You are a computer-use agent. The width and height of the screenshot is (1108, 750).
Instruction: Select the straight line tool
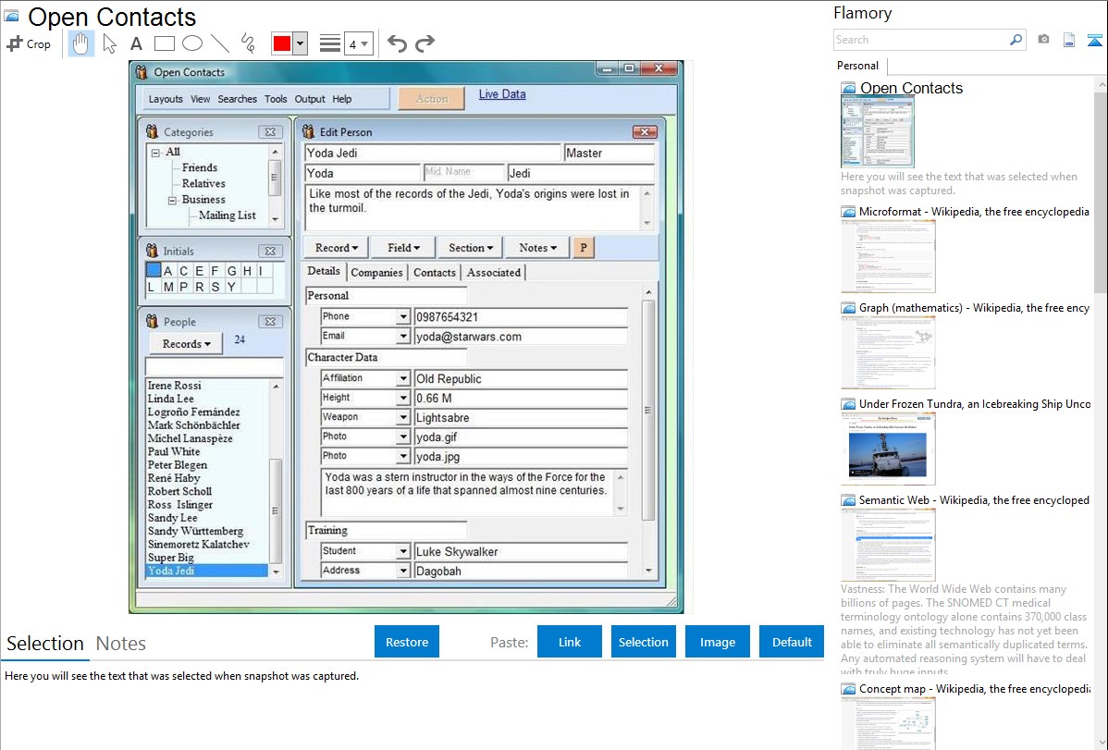(220, 43)
